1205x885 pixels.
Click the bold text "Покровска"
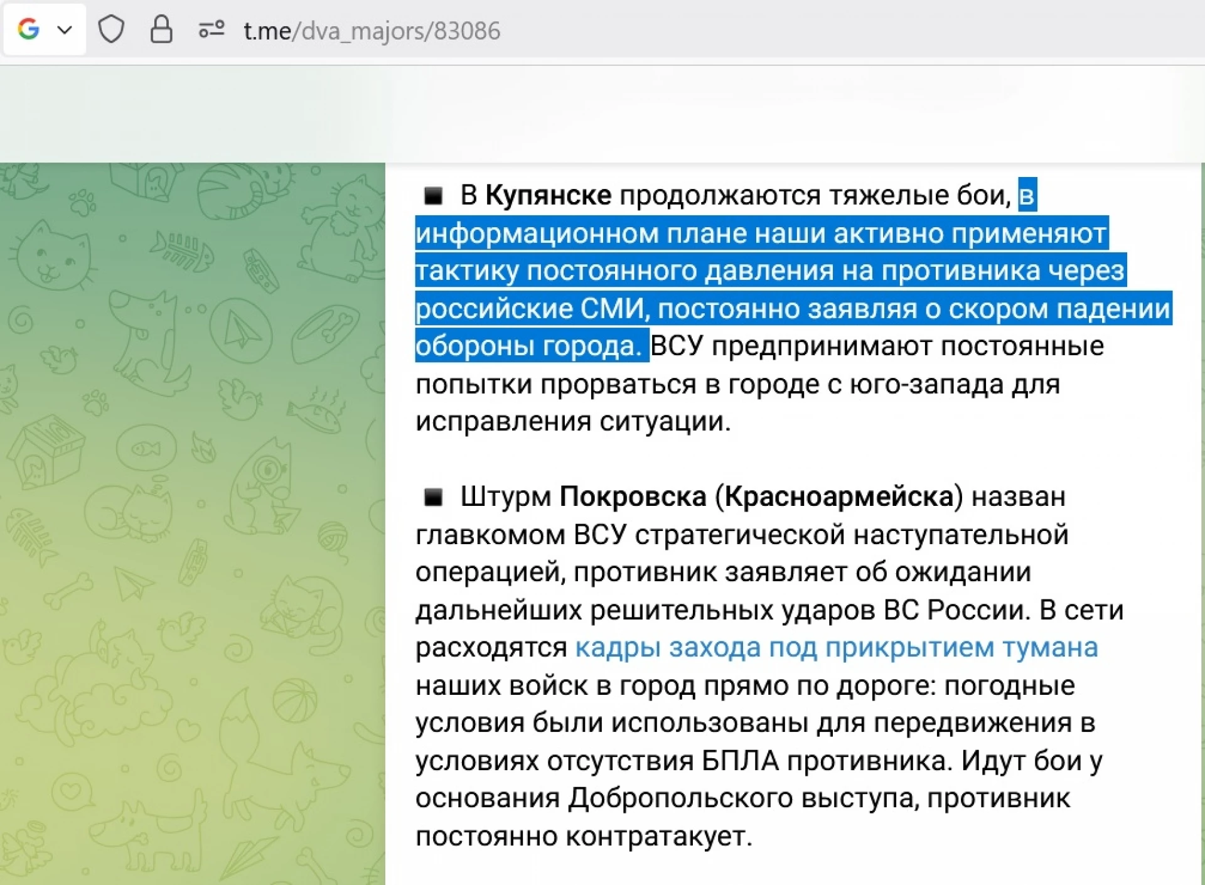(x=633, y=496)
